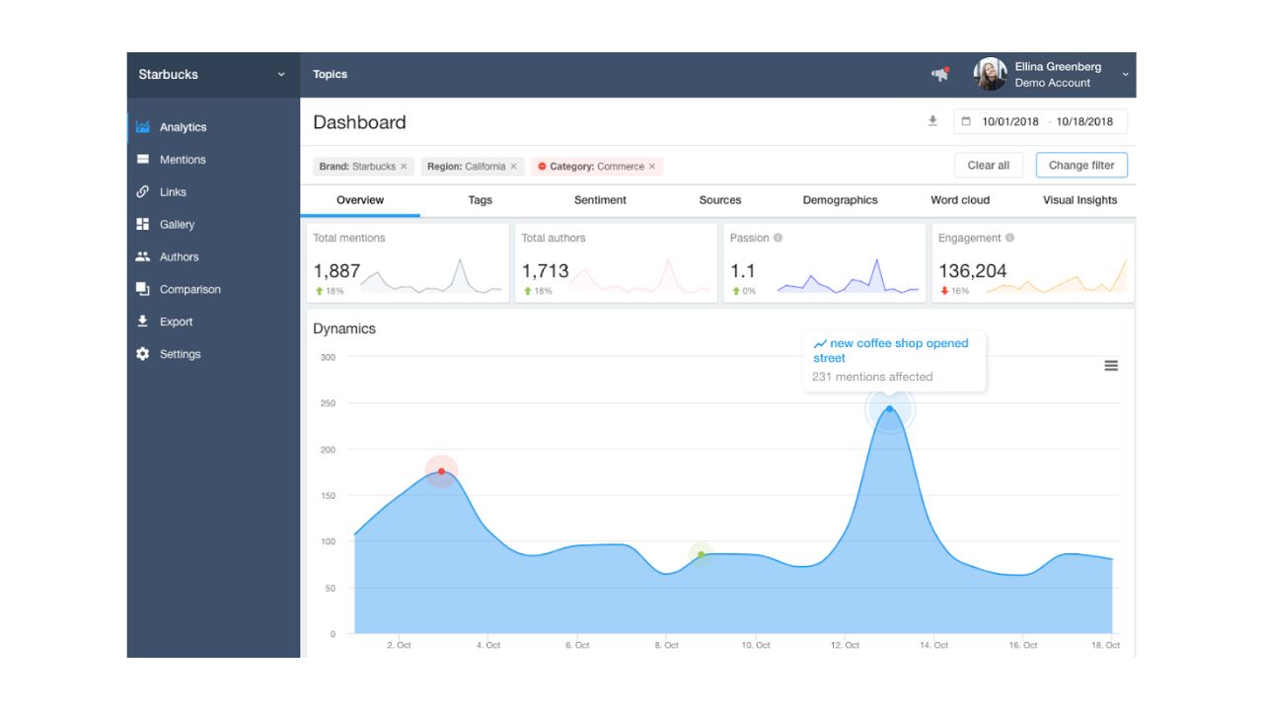Click Ellina Greenberg's avatar photo
Screen dimensions: 1263x710
click(x=990, y=74)
